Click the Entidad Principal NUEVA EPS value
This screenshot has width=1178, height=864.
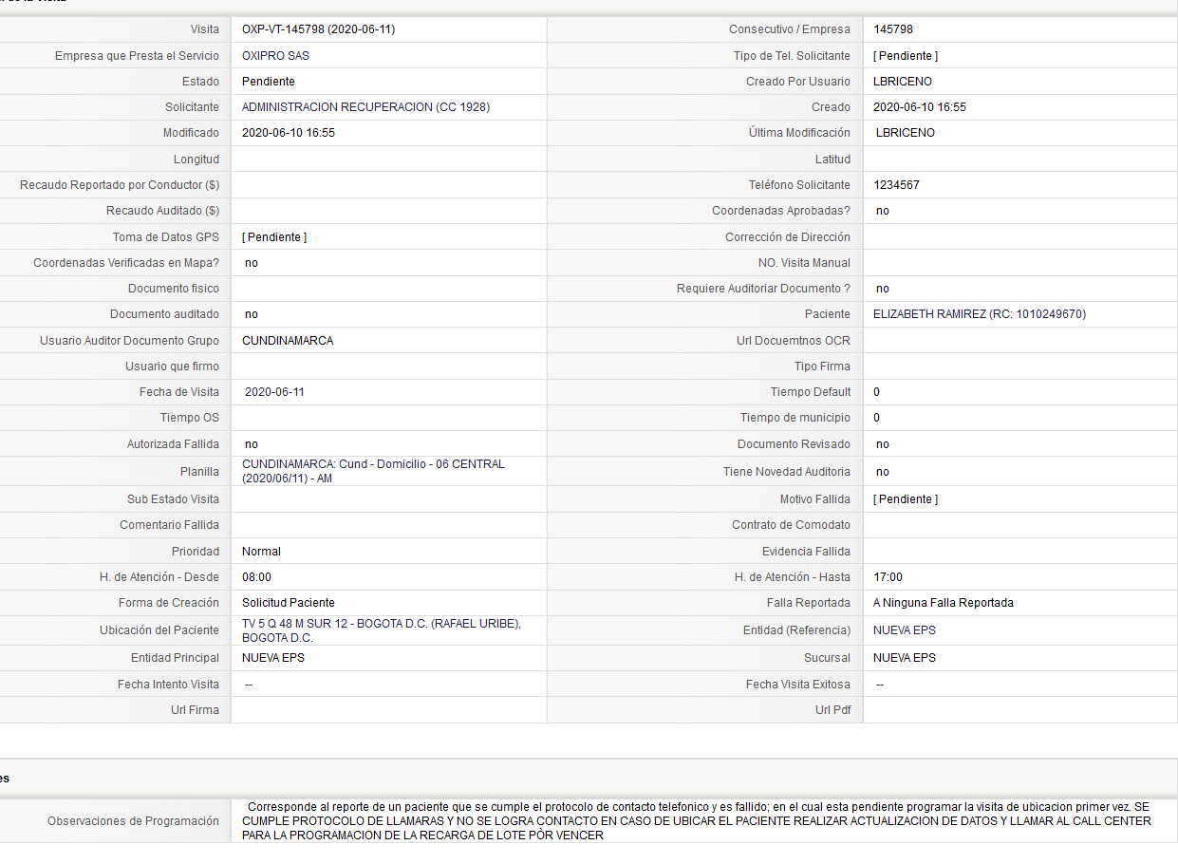273,658
